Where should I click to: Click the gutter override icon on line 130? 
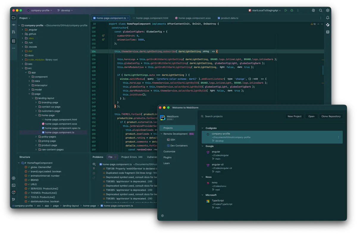[x=103, y=36]
